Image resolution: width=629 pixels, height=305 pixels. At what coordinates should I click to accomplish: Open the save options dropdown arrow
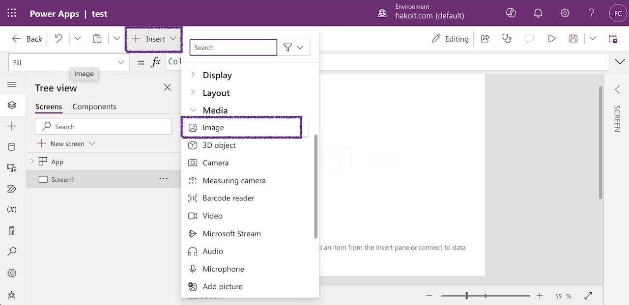point(593,38)
